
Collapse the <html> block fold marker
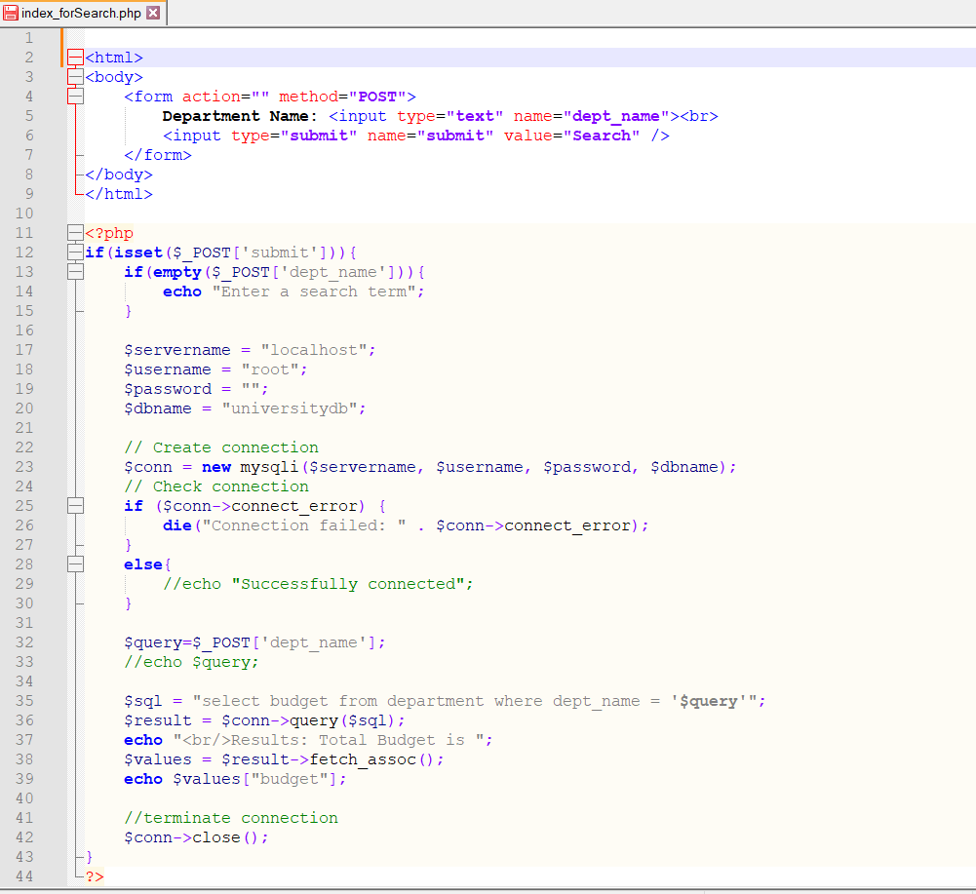click(75, 57)
